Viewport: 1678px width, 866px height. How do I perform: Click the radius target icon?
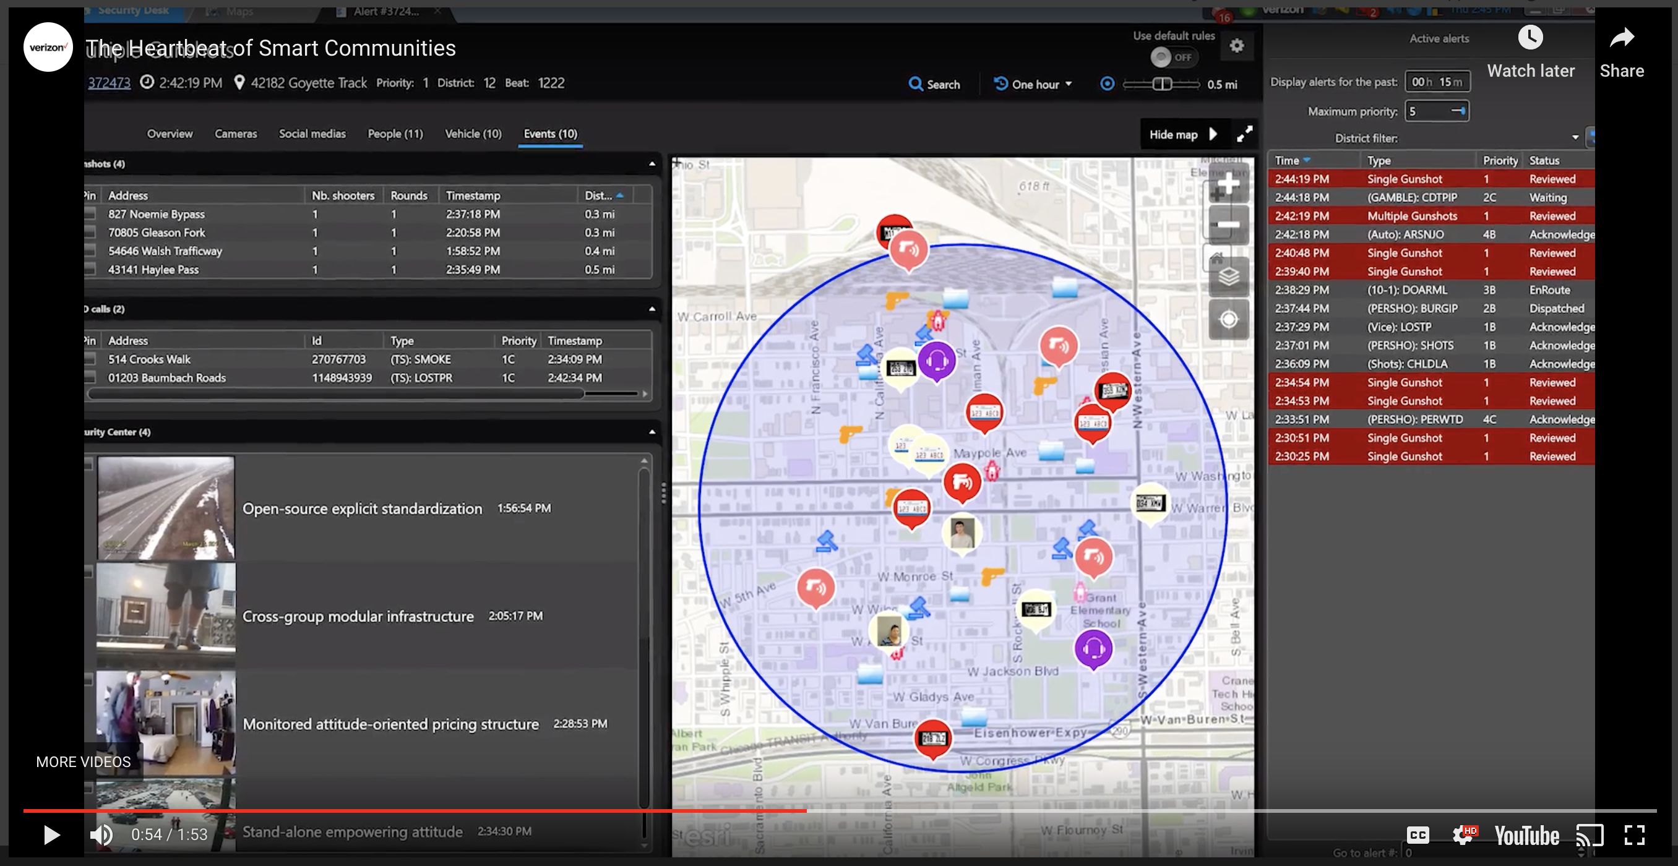click(x=1107, y=84)
